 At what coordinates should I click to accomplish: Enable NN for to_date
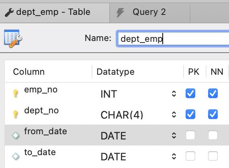coord(213,156)
